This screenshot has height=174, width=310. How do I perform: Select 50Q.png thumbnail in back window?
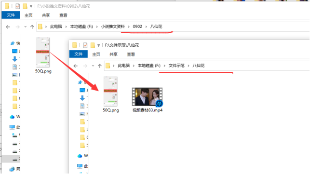(x=43, y=53)
